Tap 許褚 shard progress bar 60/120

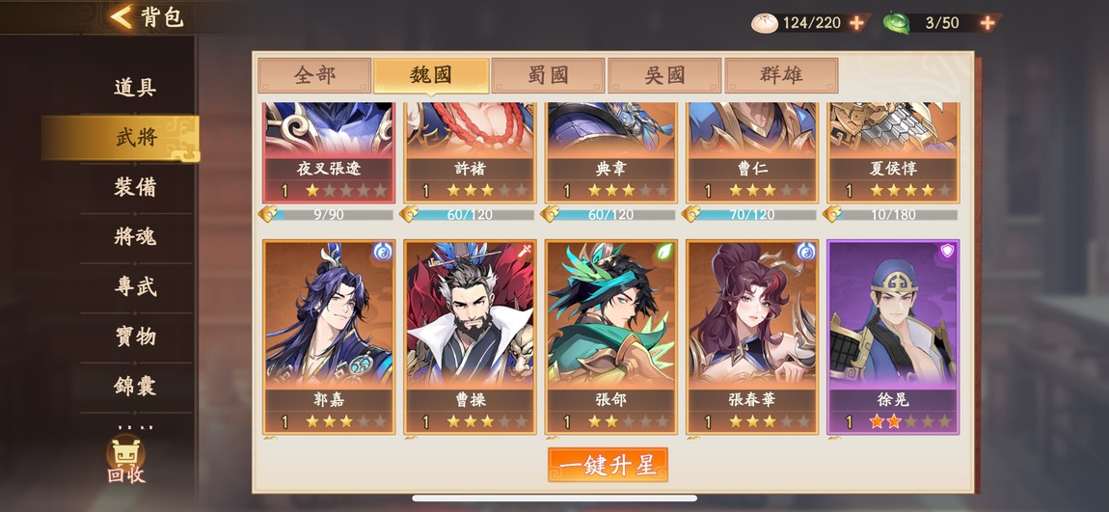click(x=470, y=214)
